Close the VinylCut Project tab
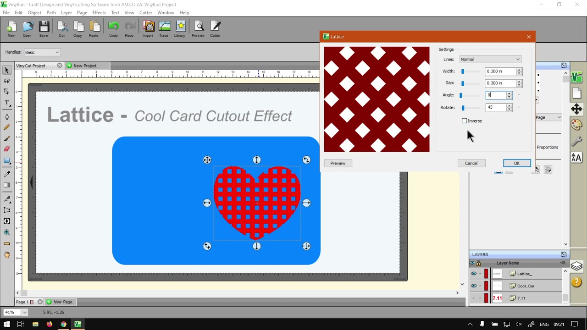Image resolution: width=587 pixels, height=330 pixels. (60, 66)
